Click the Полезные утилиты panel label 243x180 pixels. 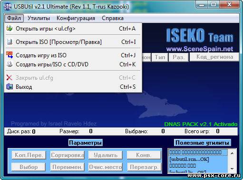(x=202, y=143)
